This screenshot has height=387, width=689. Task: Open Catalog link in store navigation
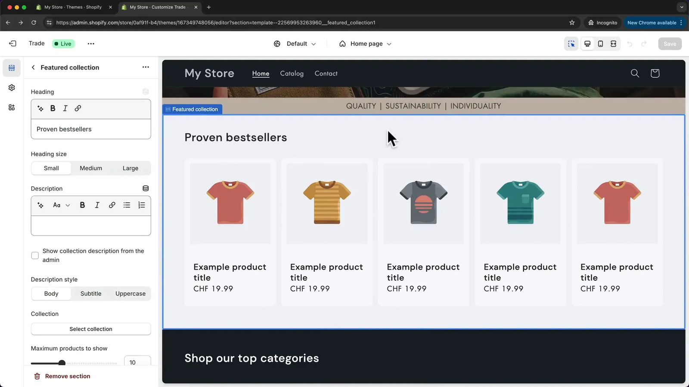[292, 74]
